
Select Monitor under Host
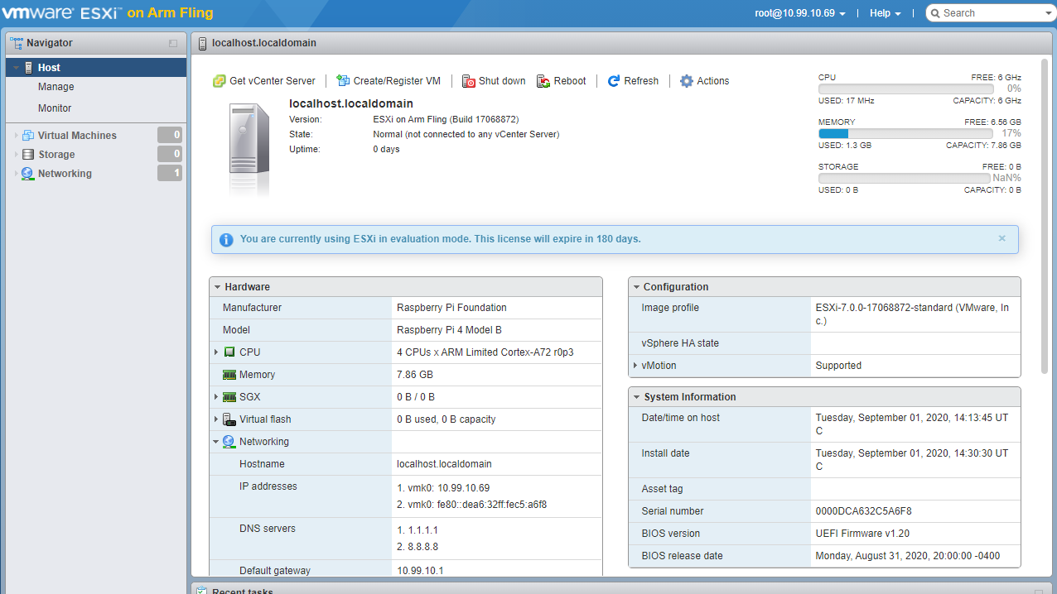click(x=55, y=108)
